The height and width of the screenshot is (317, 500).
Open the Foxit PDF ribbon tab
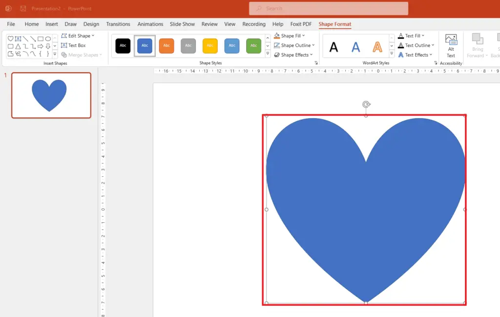tap(301, 24)
